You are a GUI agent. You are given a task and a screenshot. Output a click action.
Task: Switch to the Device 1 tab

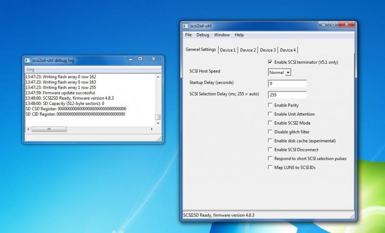[x=228, y=50]
